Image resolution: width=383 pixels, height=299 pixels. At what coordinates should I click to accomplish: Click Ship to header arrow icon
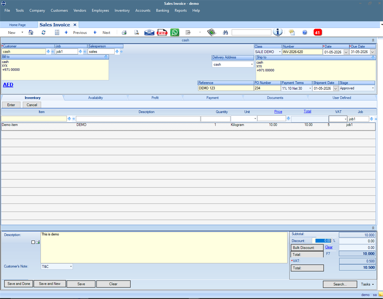(x=373, y=57)
